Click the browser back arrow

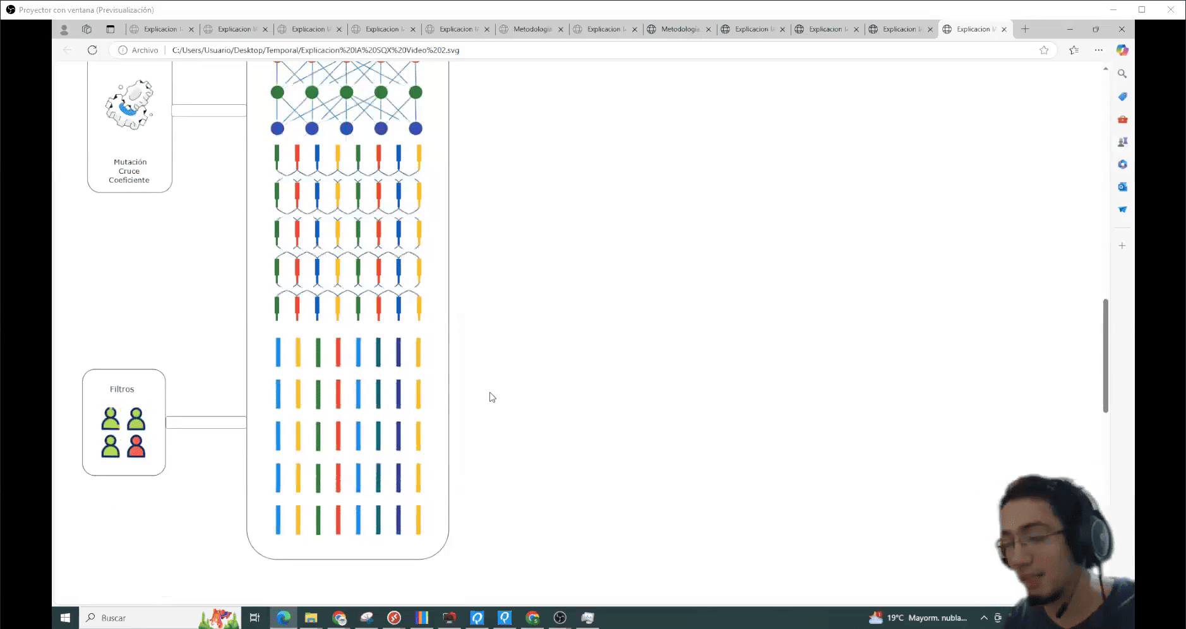[68, 50]
